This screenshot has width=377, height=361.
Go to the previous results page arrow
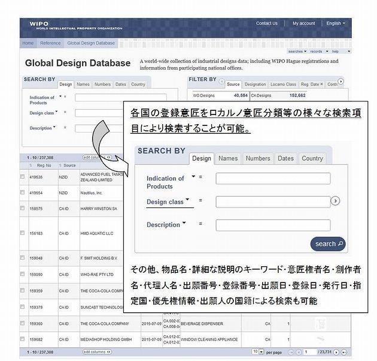299,353
